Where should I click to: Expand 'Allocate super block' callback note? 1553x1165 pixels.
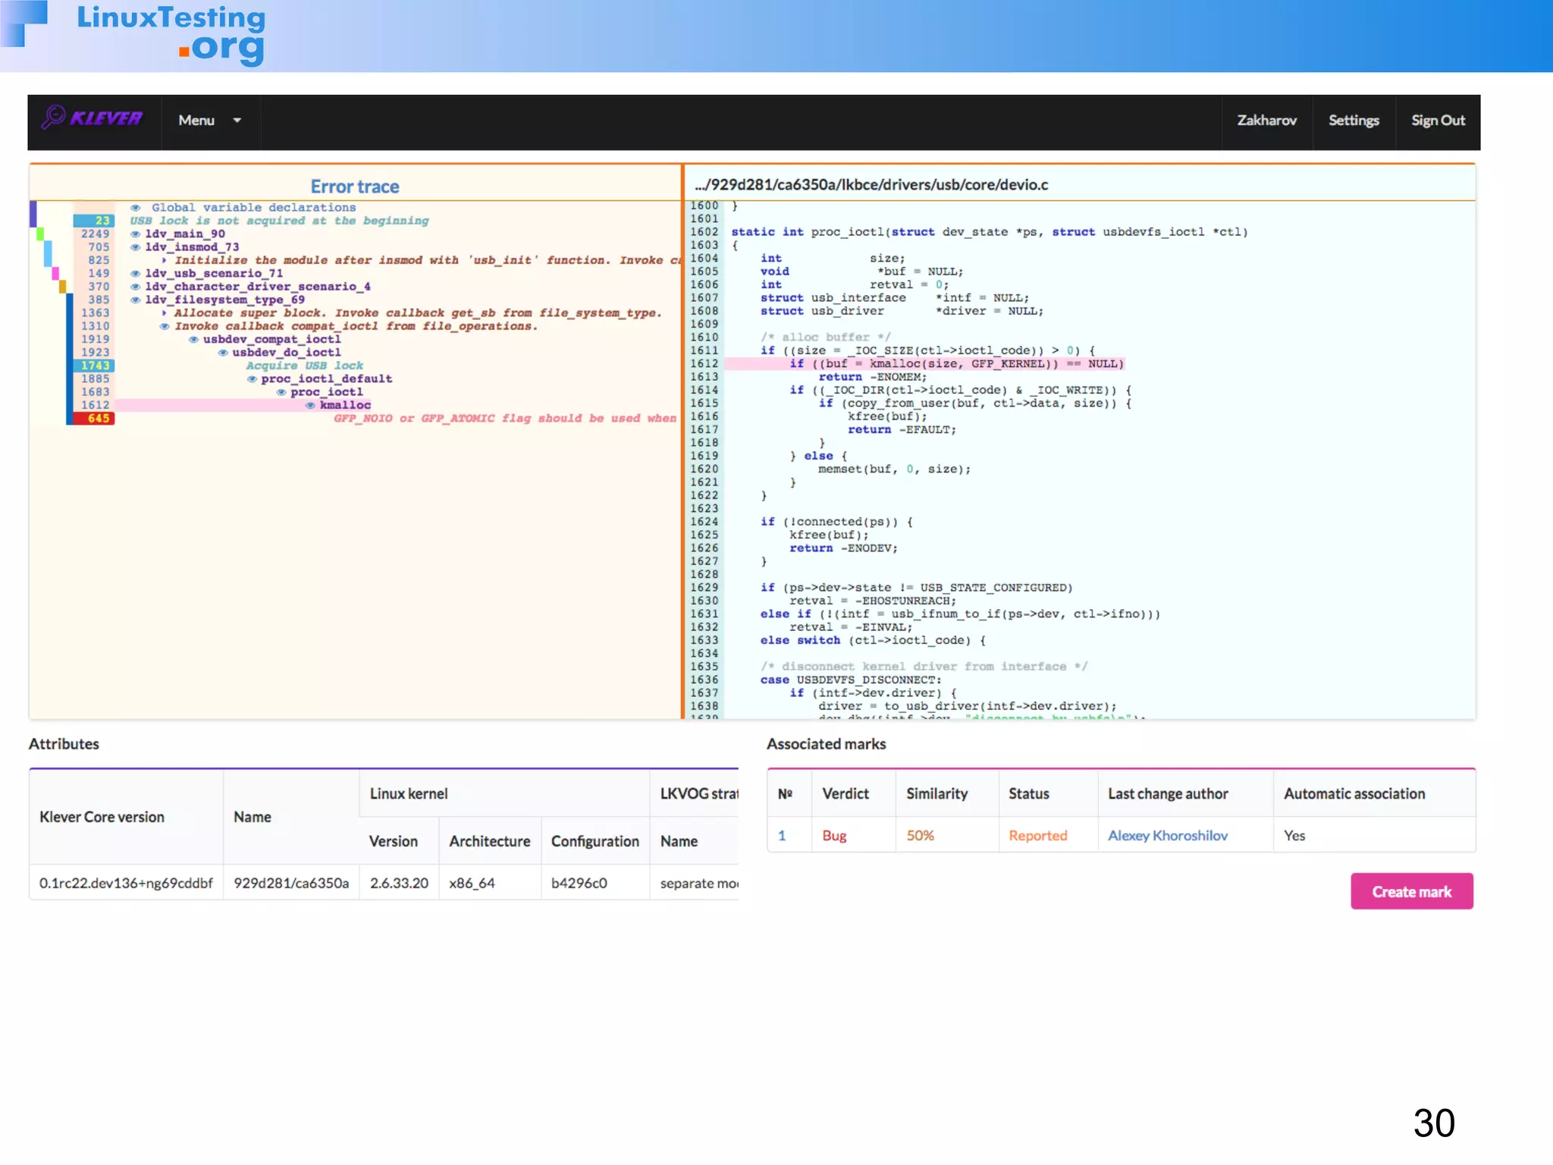(164, 313)
